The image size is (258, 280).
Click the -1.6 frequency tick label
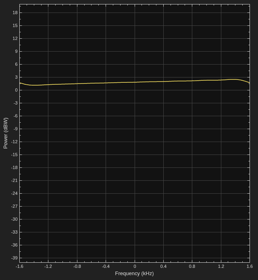click(19, 266)
